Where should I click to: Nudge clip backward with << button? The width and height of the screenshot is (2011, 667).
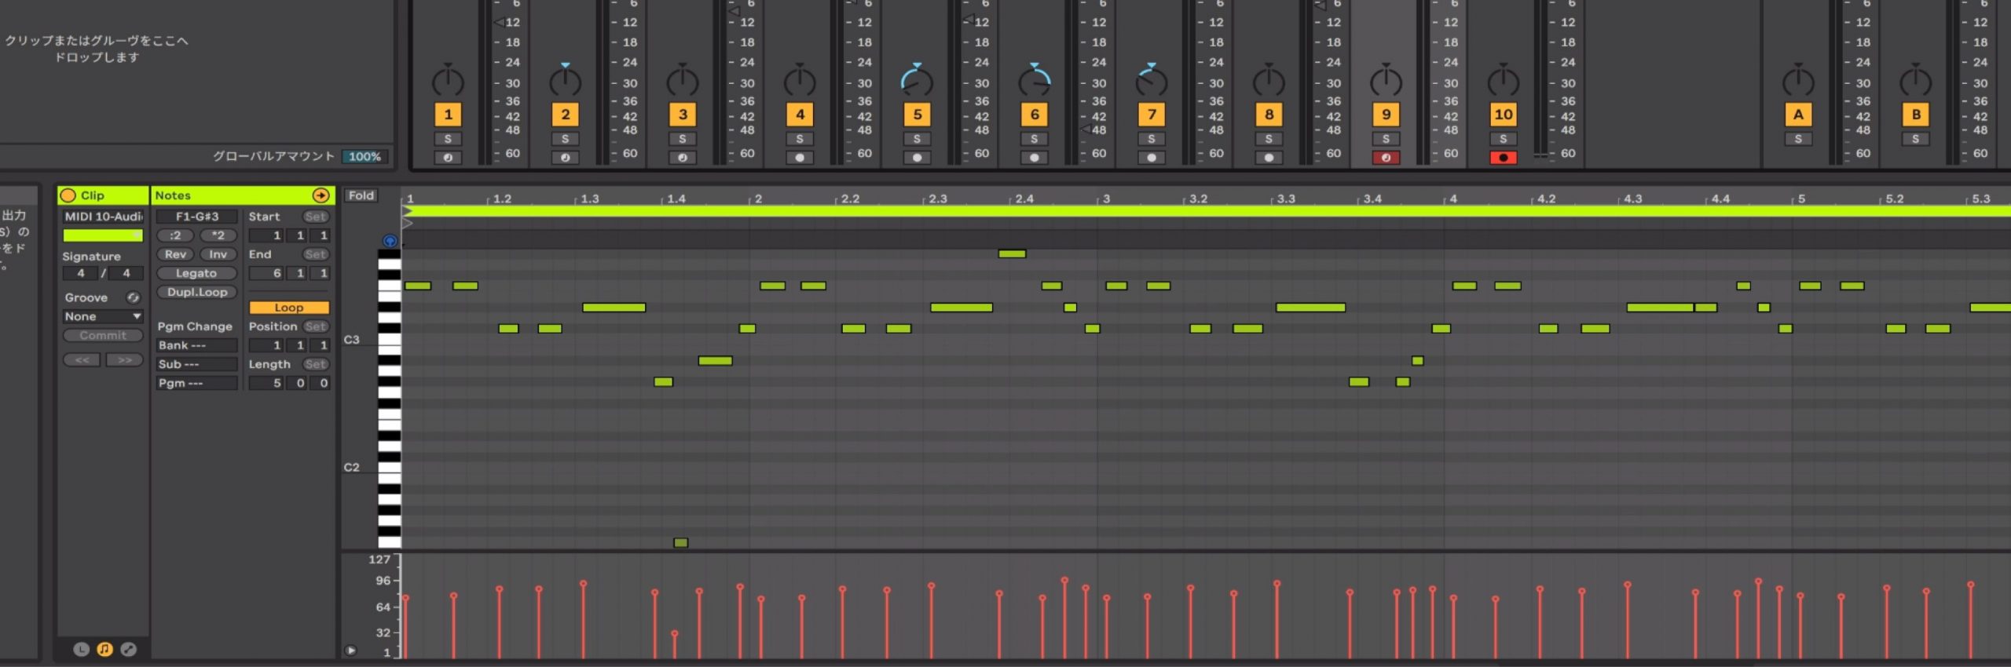click(x=82, y=360)
